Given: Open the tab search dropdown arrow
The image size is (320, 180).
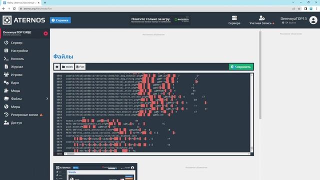Looking at the screenshot, I should [293, 2].
